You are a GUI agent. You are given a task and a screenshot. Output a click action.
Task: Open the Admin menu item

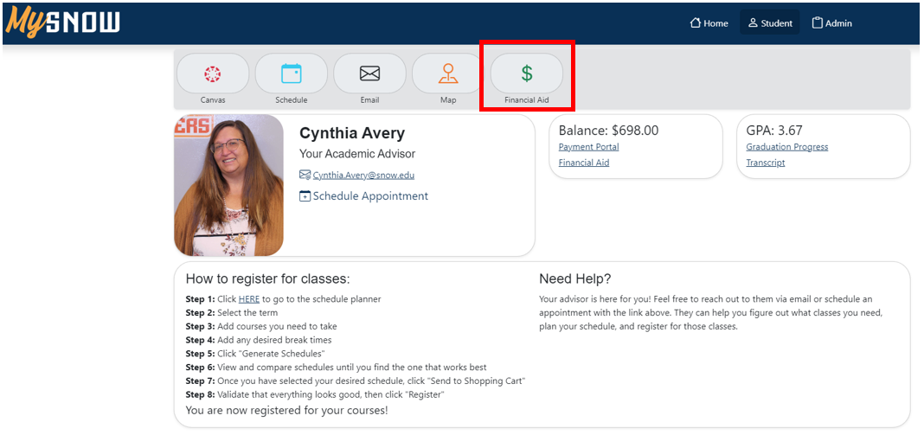pyautogui.click(x=838, y=23)
